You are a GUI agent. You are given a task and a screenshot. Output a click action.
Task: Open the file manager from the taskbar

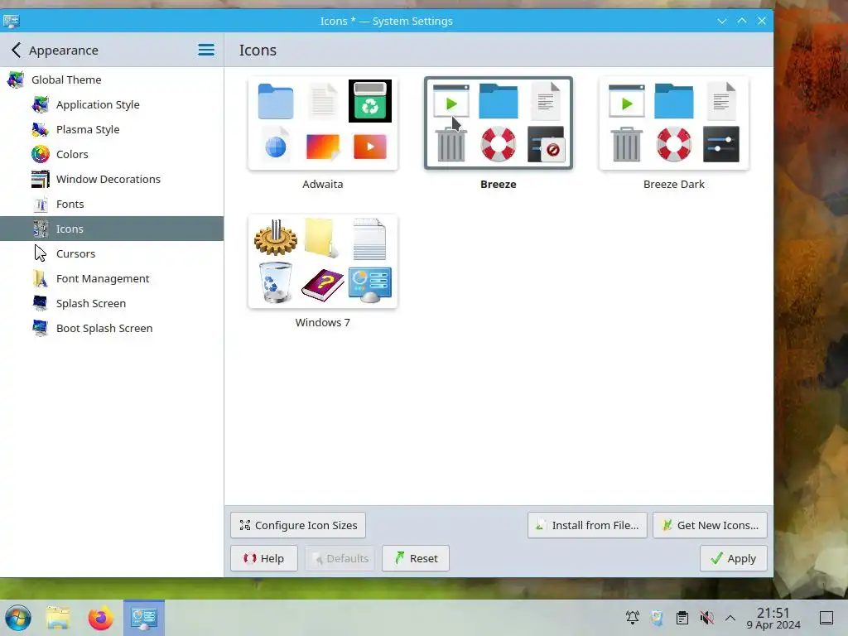click(58, 618)
